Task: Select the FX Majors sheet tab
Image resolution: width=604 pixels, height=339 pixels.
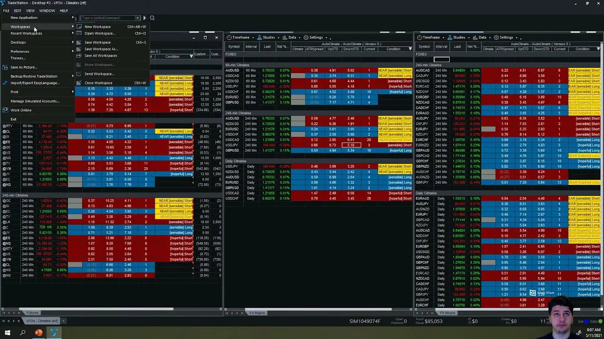Action: point(257,313)
